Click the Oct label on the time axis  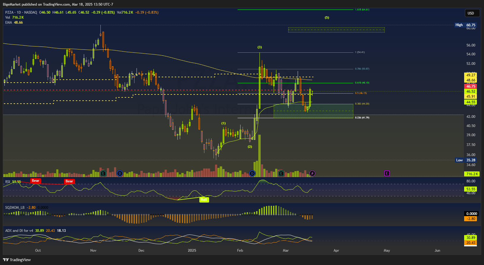[x=38, y=250]
